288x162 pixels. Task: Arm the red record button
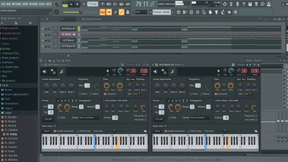[x=84, y=4]
